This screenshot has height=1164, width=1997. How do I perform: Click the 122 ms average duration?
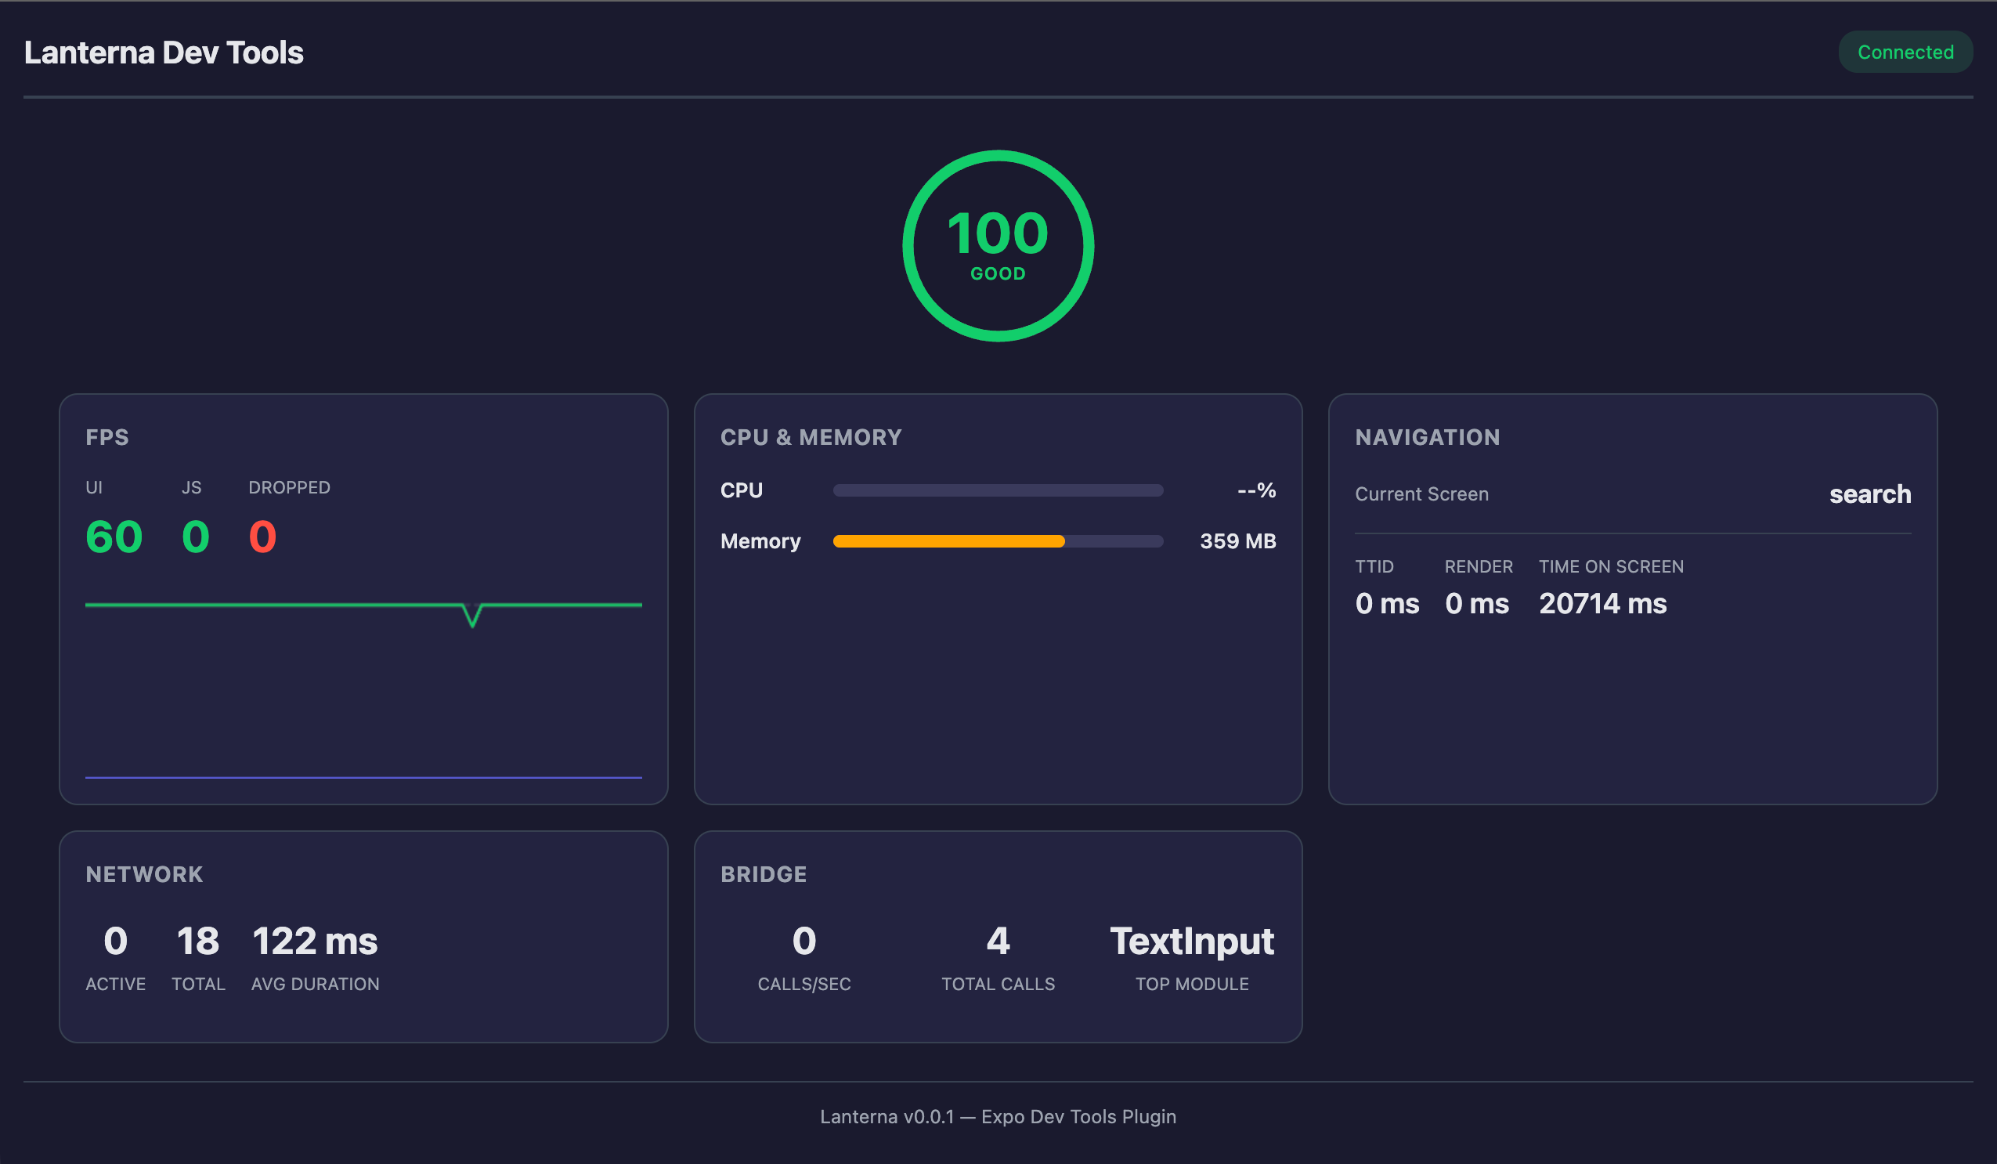click(315, 942)
